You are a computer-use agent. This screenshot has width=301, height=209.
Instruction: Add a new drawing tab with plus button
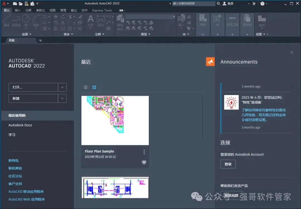[x=40, y=40]
